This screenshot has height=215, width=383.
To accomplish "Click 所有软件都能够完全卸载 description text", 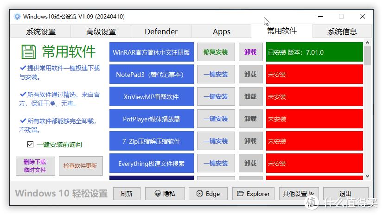I will coord(58,125).
